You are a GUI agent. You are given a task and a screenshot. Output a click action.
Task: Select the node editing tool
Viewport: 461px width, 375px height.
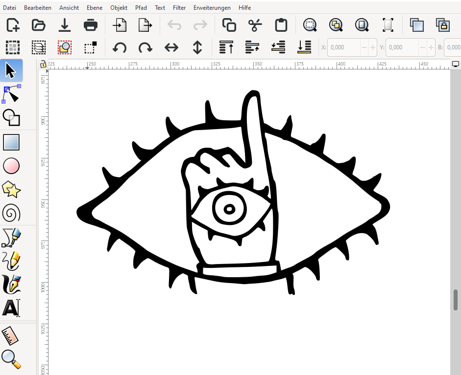[x=11, y=94]
